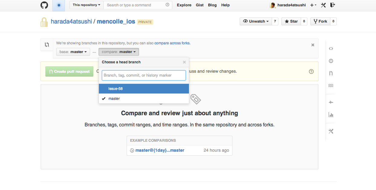
Task: Open the This repository search scope menu
Action: click(x=86, y=5)
